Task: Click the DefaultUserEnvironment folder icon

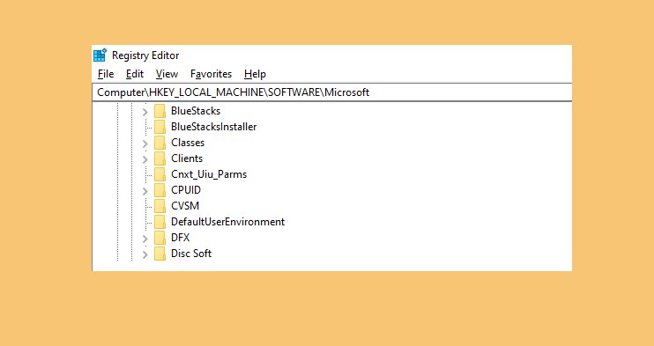Action: point(160,222)
